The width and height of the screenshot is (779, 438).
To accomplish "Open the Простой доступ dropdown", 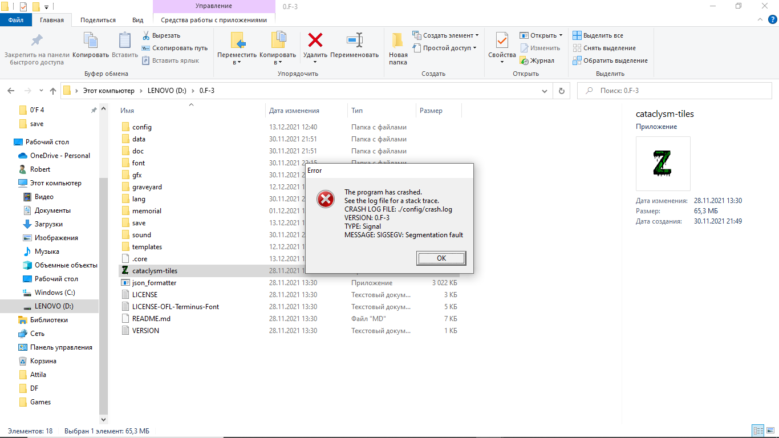I will click(x=444, y=48).
